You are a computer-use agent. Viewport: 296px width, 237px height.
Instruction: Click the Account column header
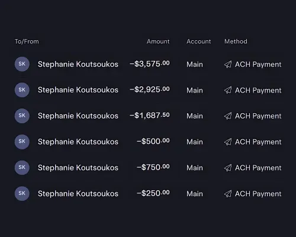click(x=199, y=41)
